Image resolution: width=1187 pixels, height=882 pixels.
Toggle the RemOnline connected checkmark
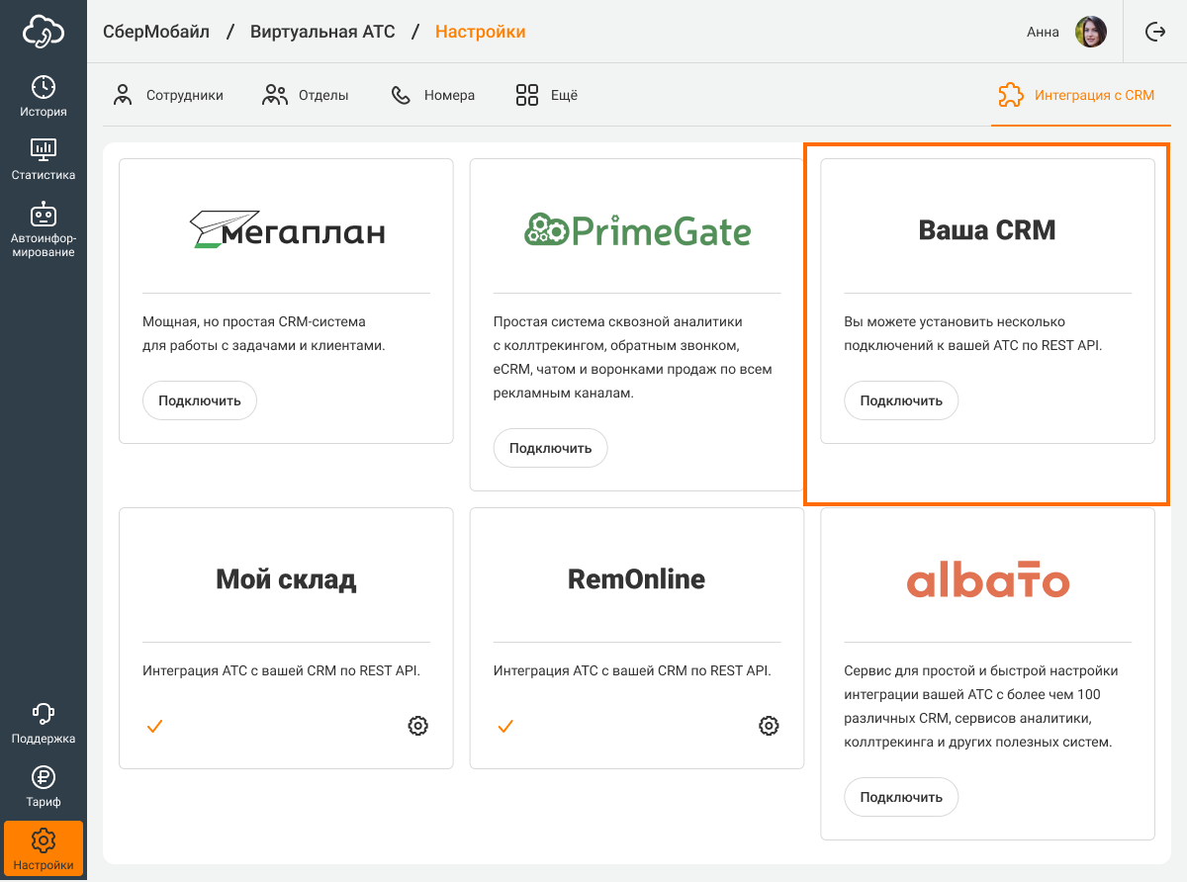pyautogui.click(x=505, y=726)
